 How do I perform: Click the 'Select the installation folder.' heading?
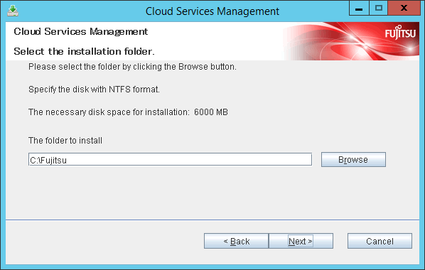tap(84, 51)
